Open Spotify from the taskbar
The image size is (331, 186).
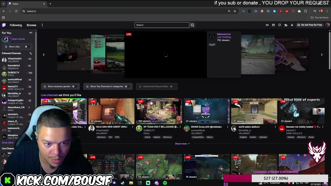[165, 183]
